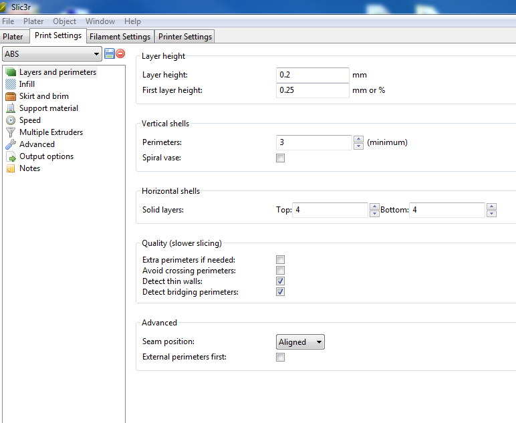Screen dimensions: 516x423
Task: Click the Notes yellow note icon
Action: 11,168
